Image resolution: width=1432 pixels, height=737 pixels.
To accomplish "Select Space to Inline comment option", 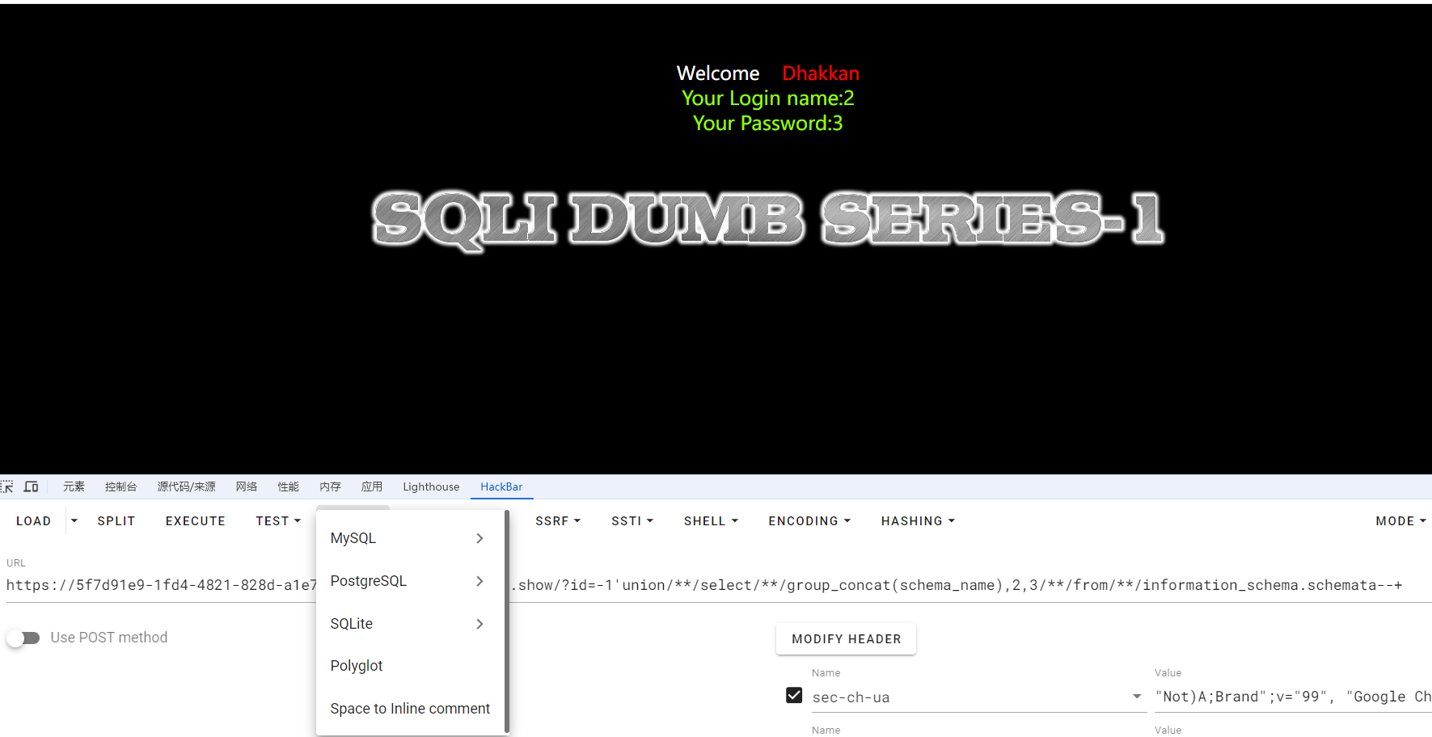I will [x=410, y=708].
